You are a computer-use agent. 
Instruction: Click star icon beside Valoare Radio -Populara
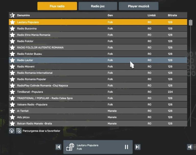[x=13, y=105]
